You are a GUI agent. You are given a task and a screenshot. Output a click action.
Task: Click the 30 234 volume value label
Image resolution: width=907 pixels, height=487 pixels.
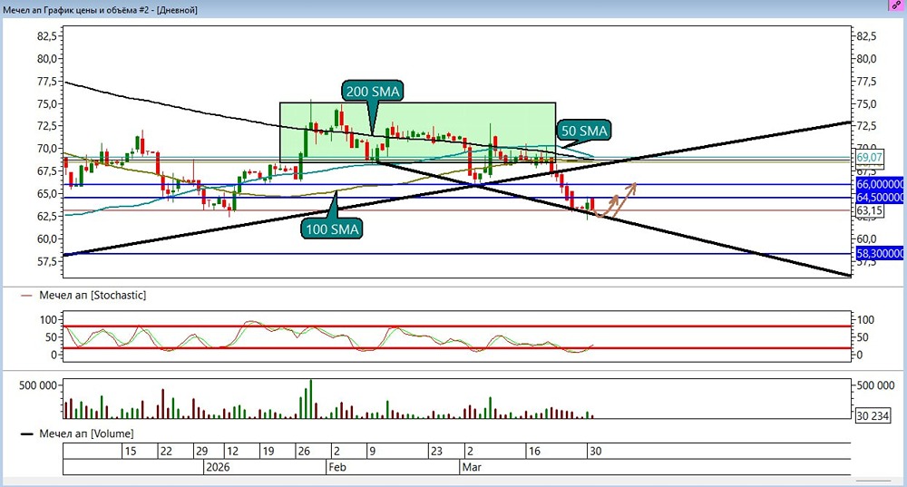873,415
